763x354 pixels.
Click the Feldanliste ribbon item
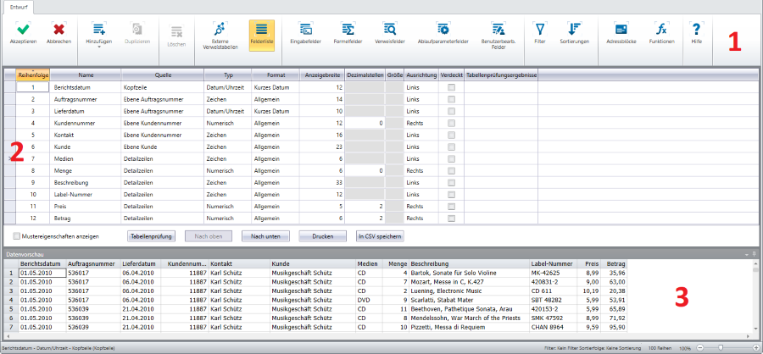(x=262, y=35)
